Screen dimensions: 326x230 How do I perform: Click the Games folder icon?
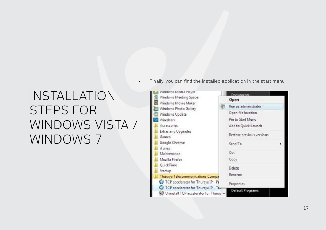(156, 137)
